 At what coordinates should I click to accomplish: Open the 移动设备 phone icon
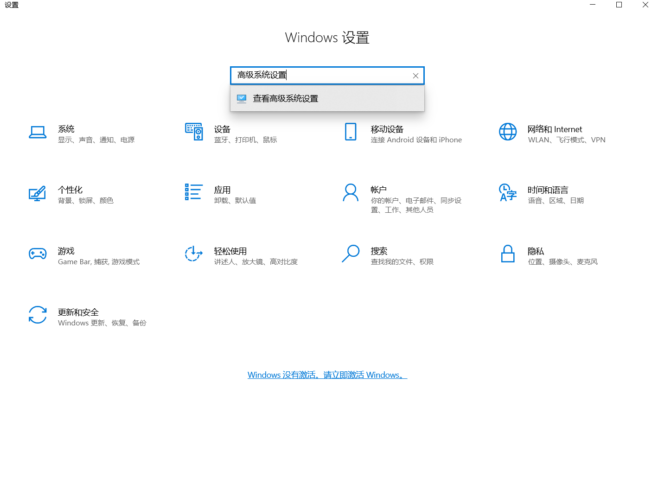point(351,132)
